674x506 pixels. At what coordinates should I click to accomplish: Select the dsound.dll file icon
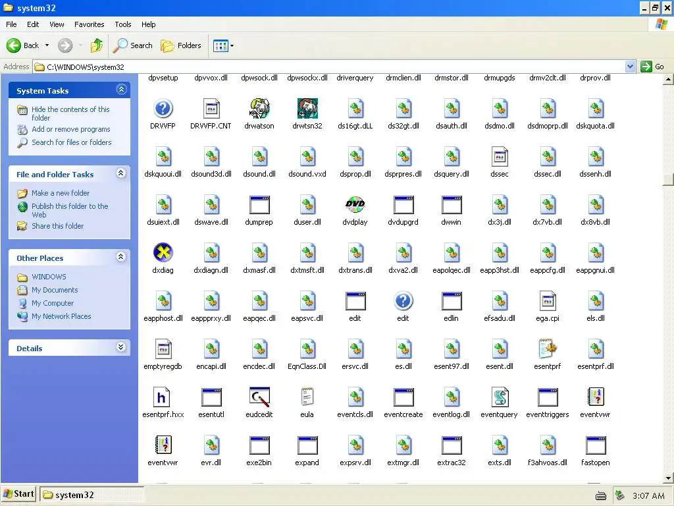(259, 157)
